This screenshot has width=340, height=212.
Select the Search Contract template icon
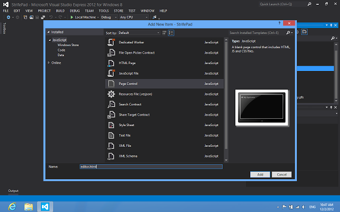[x=111, y=104]
